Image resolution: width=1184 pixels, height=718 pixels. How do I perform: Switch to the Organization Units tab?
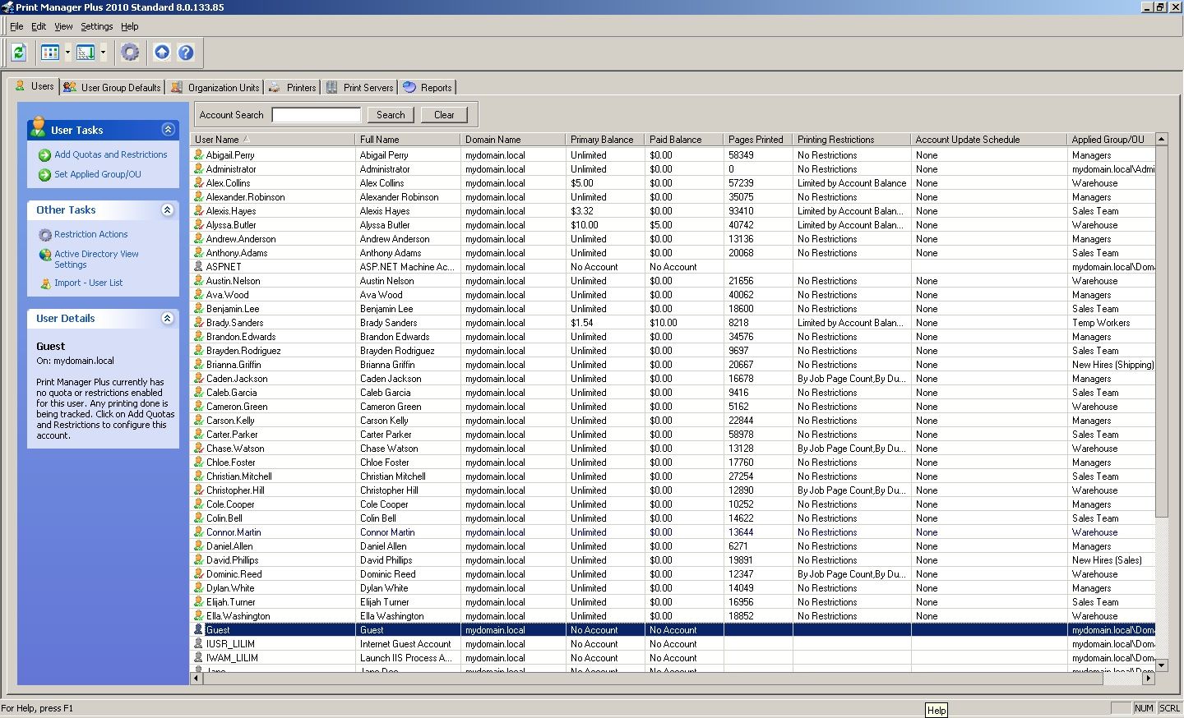click(x=215, y=87)
